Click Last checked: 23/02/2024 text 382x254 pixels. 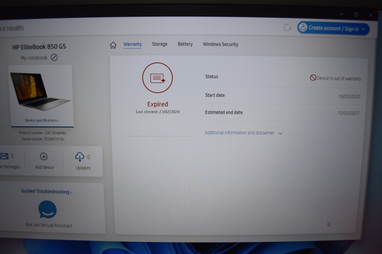158,112
